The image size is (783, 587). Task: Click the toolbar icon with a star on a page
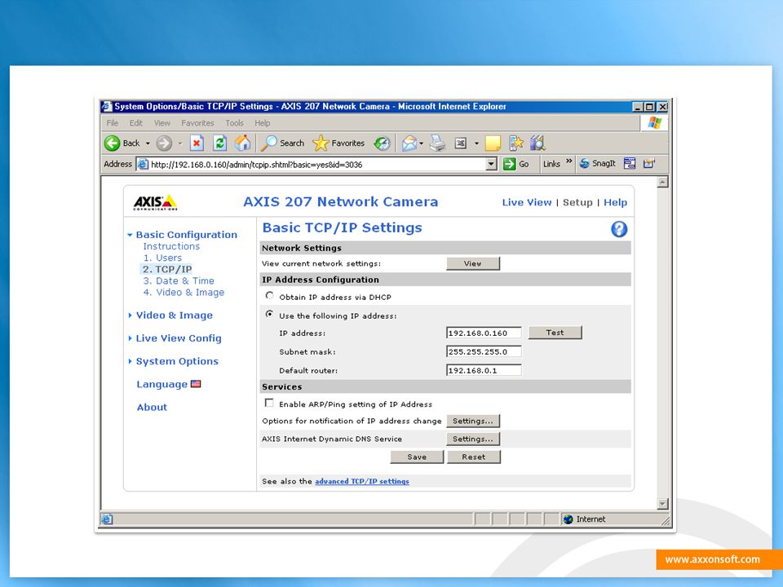[x=515, y=143]
